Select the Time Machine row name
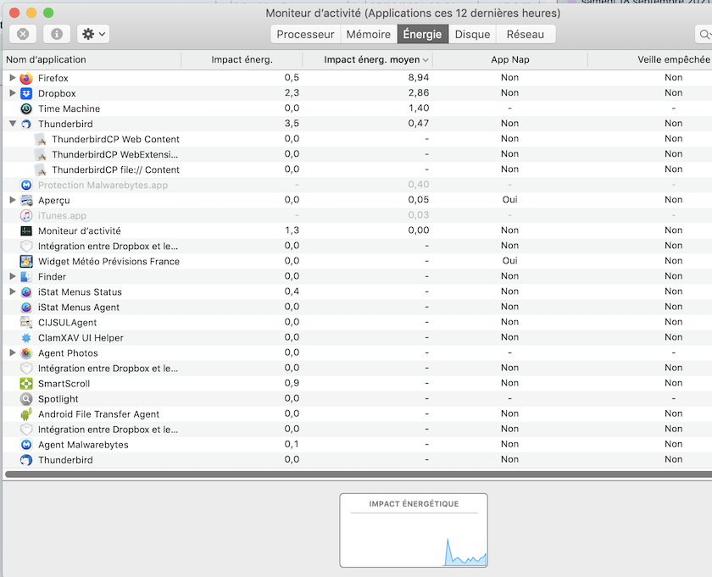 (x=69, y=108)
